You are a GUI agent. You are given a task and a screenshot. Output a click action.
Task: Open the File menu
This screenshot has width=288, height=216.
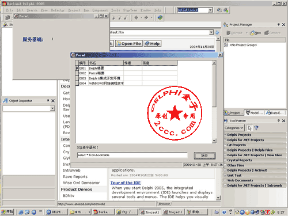tap(9, 10)
